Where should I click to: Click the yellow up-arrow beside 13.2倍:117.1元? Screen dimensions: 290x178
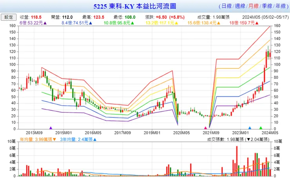tap(176, 23)
